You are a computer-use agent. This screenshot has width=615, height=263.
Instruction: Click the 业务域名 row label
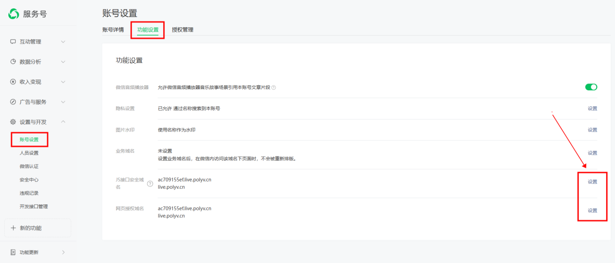(x=125, y=151)
